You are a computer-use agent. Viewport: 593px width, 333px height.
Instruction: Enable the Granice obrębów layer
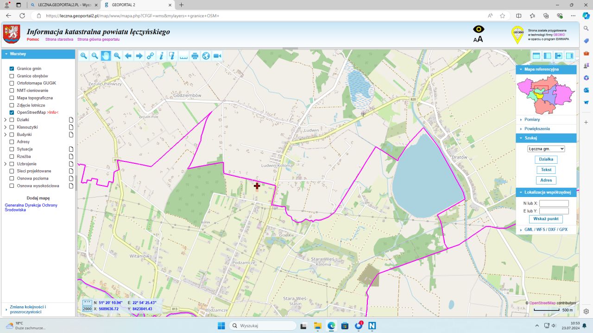click(x=12, y=76)
